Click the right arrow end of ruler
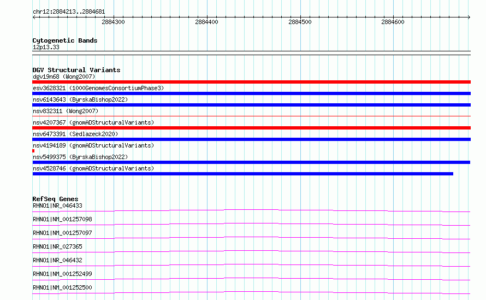This screenshot has height=300, width=486. point(469,17)
